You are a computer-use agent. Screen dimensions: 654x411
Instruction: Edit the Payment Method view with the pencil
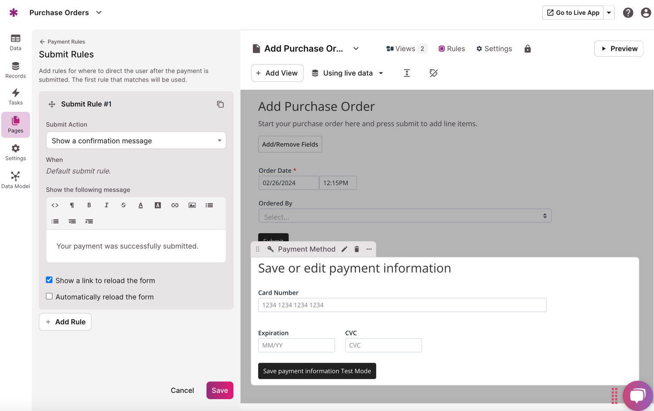(344, 249)
